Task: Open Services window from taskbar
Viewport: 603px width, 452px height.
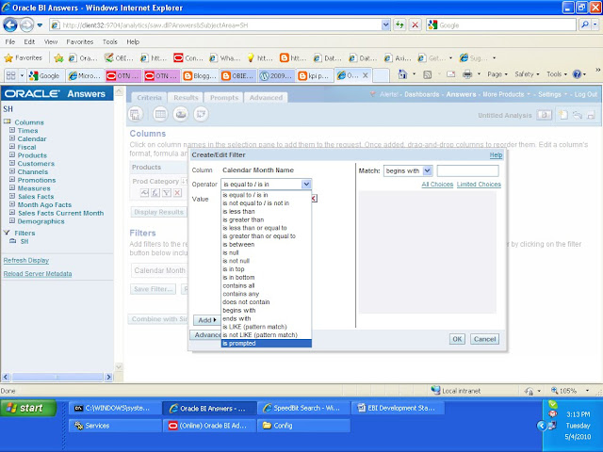Action: pyautogui.click(x=115, y=426)
